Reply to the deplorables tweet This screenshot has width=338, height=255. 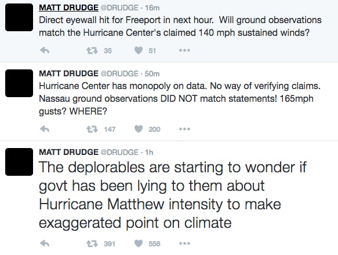pos(45,243)
